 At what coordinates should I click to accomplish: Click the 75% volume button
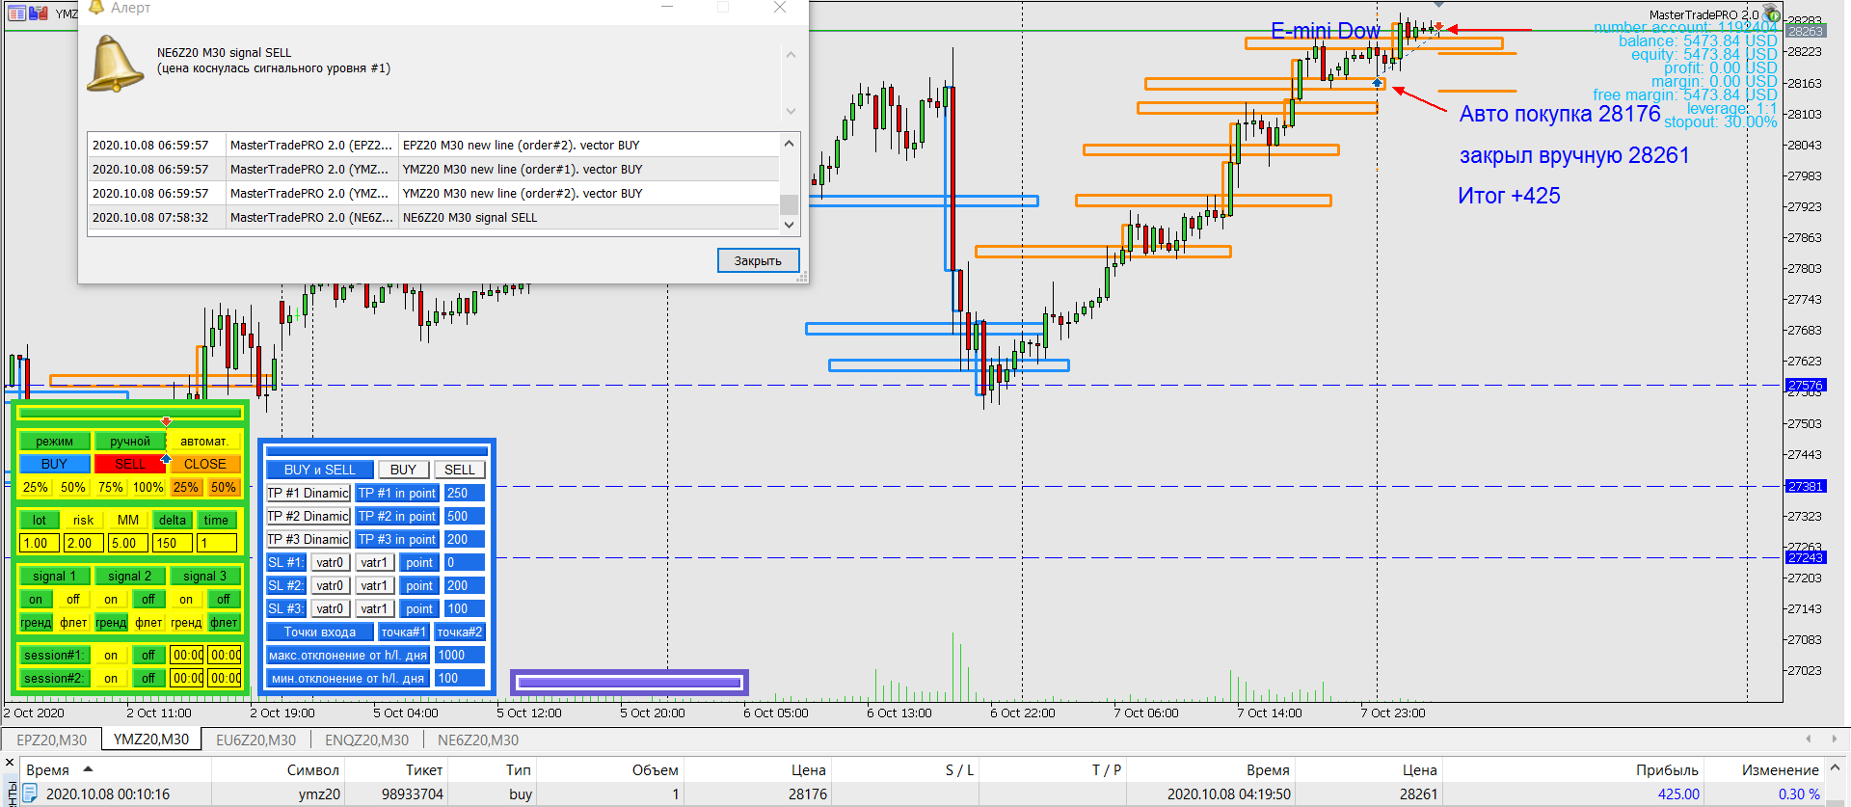tap(111, 487)
